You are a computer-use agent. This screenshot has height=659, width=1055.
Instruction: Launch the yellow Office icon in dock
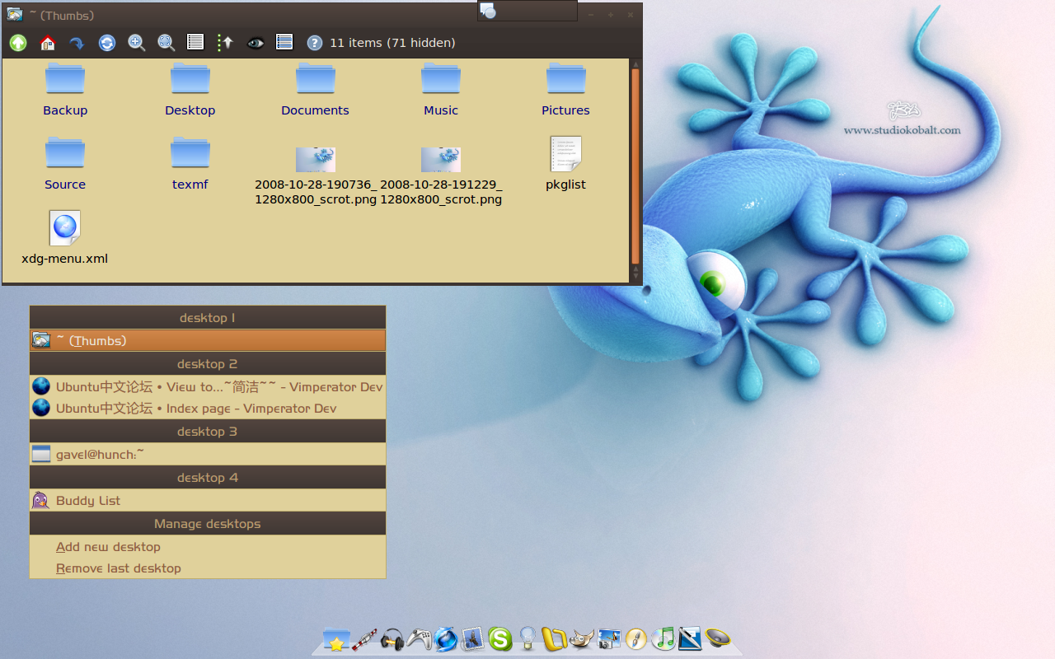coord(554,639)
